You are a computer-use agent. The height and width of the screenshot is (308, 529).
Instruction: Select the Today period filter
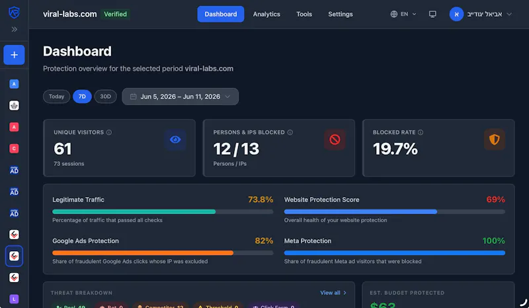[56, 96]
